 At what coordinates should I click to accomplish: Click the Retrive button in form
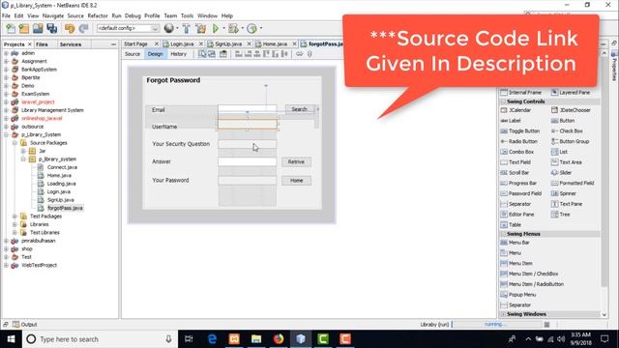pos(296,161)
